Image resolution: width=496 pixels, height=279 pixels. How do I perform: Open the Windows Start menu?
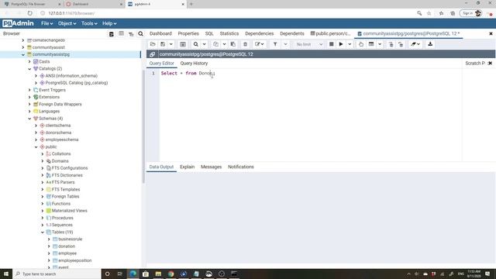[x=6, y=274]
